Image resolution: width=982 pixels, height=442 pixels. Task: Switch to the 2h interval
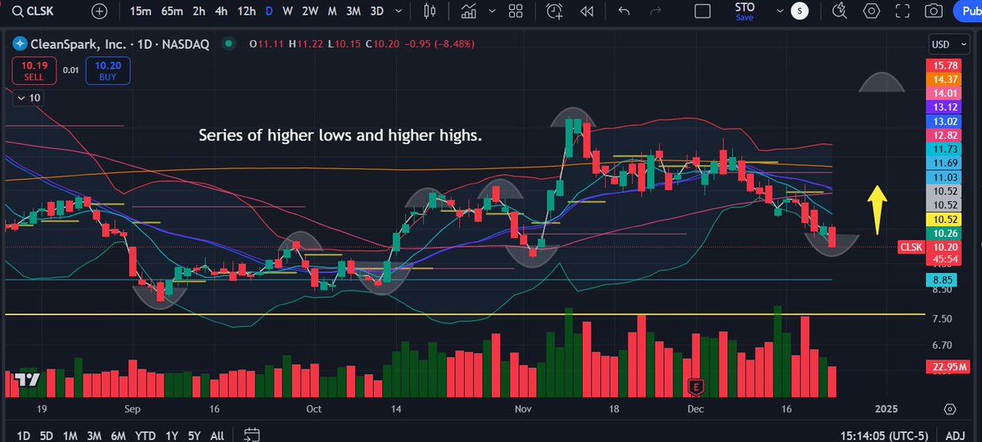click(x=199, y=11)
